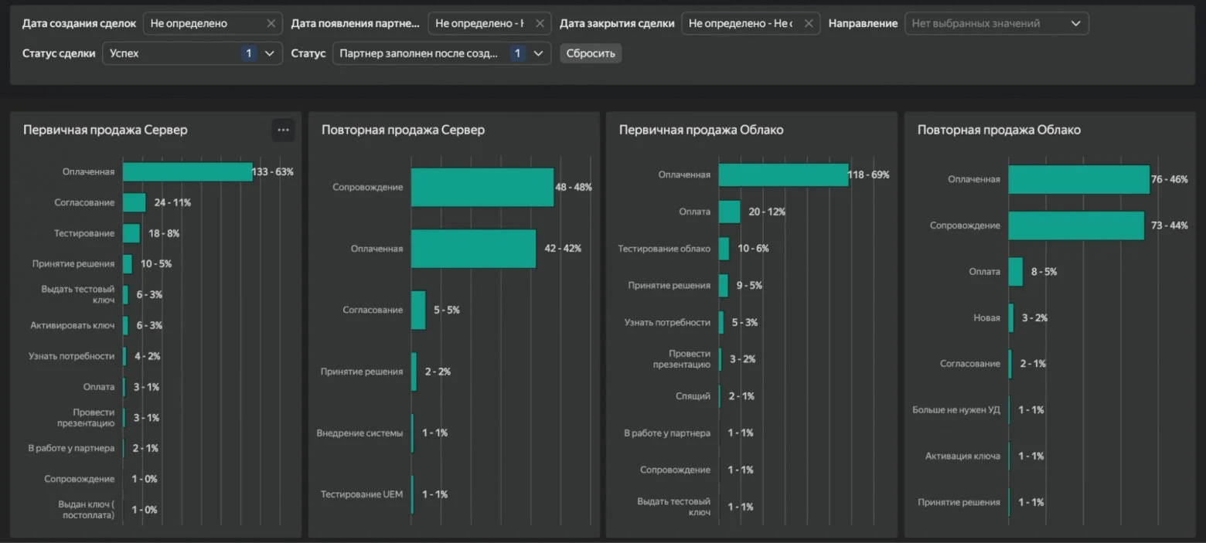The height and width of the screenshot is (543, 1206).
Task: Clear the Дата создания сделки field with X
Action: click(x=271, y=23)
